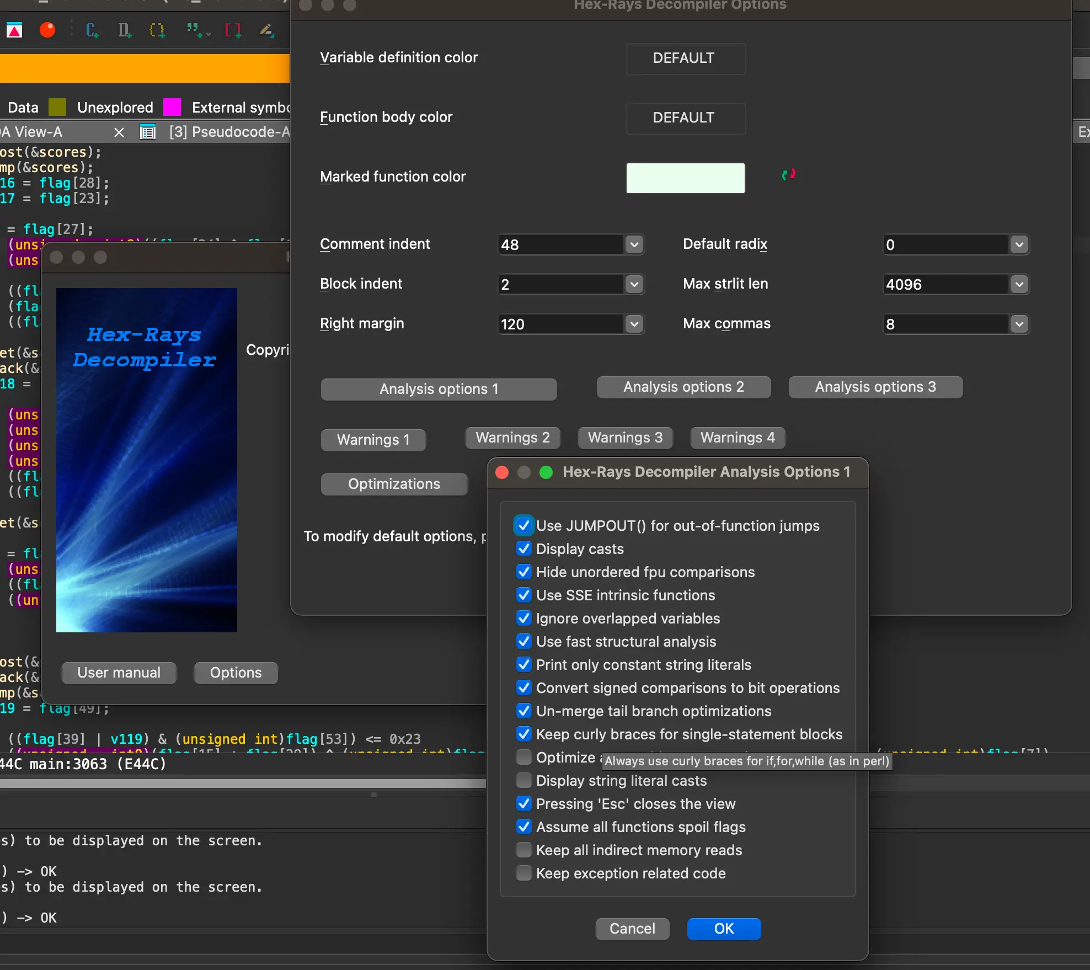Image resolution: width=1090 pixels, height=970 pixels.
Task: Click the red breakpoint circle icon
Action: (47, 30)
